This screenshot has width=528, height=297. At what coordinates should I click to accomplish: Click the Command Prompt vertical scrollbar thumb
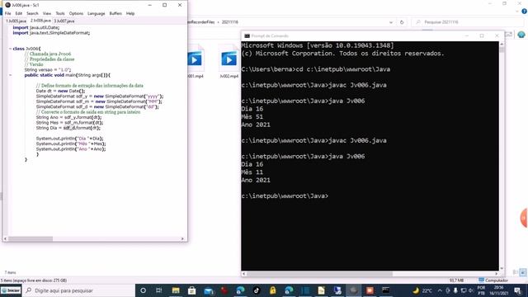pyautogui.click(x=502, y=49)
